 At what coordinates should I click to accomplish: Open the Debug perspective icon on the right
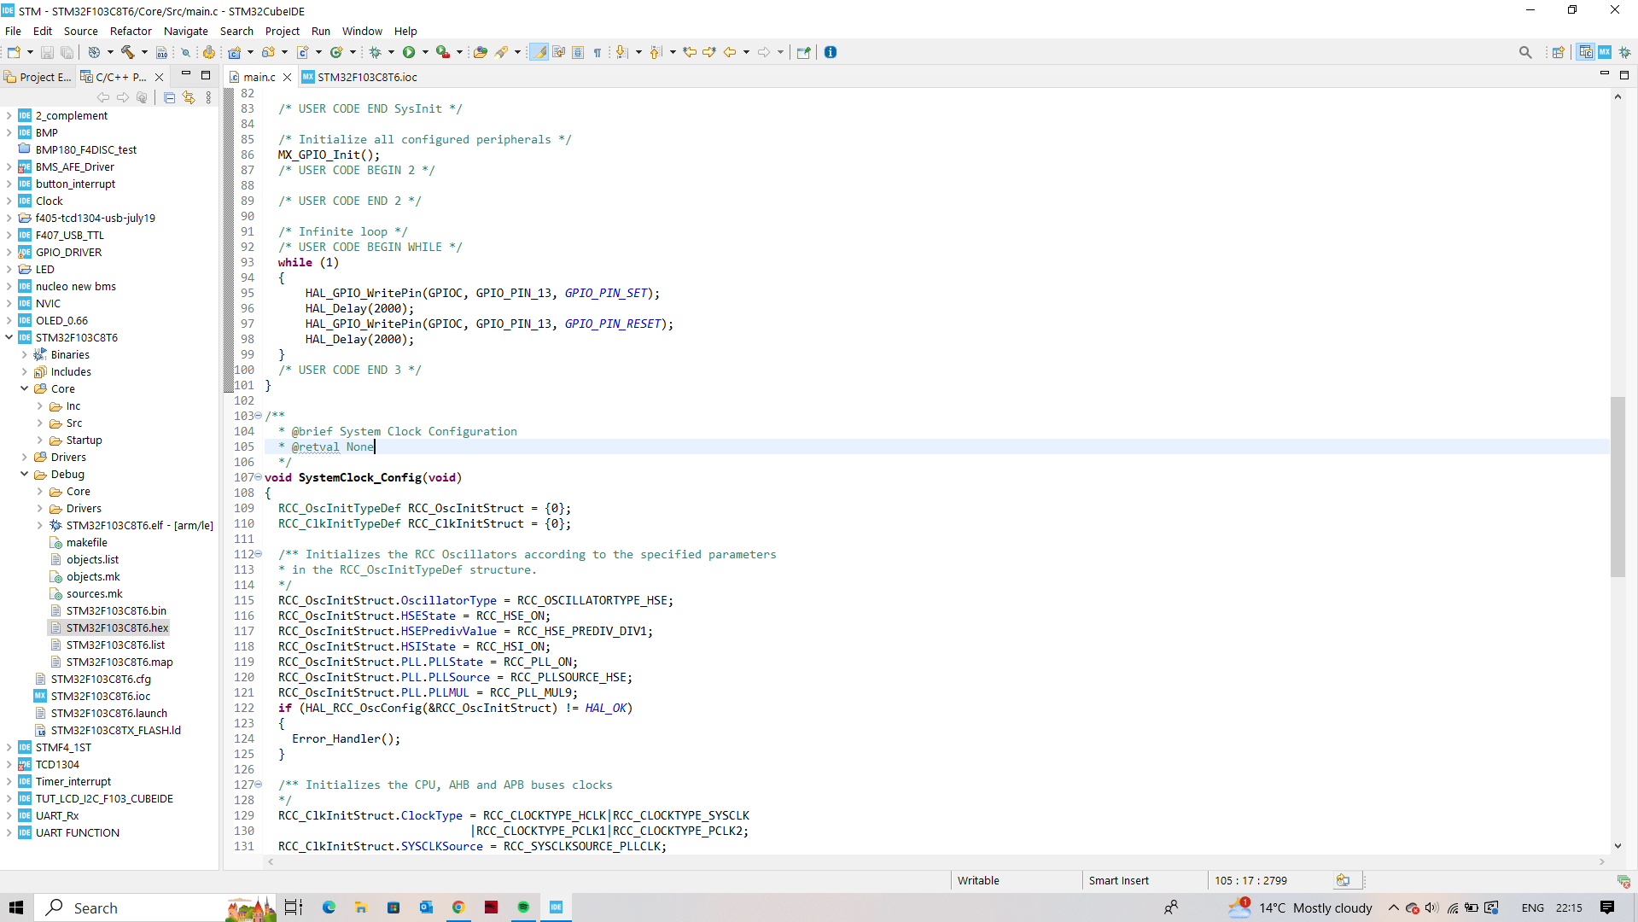tap(1625, 52)
